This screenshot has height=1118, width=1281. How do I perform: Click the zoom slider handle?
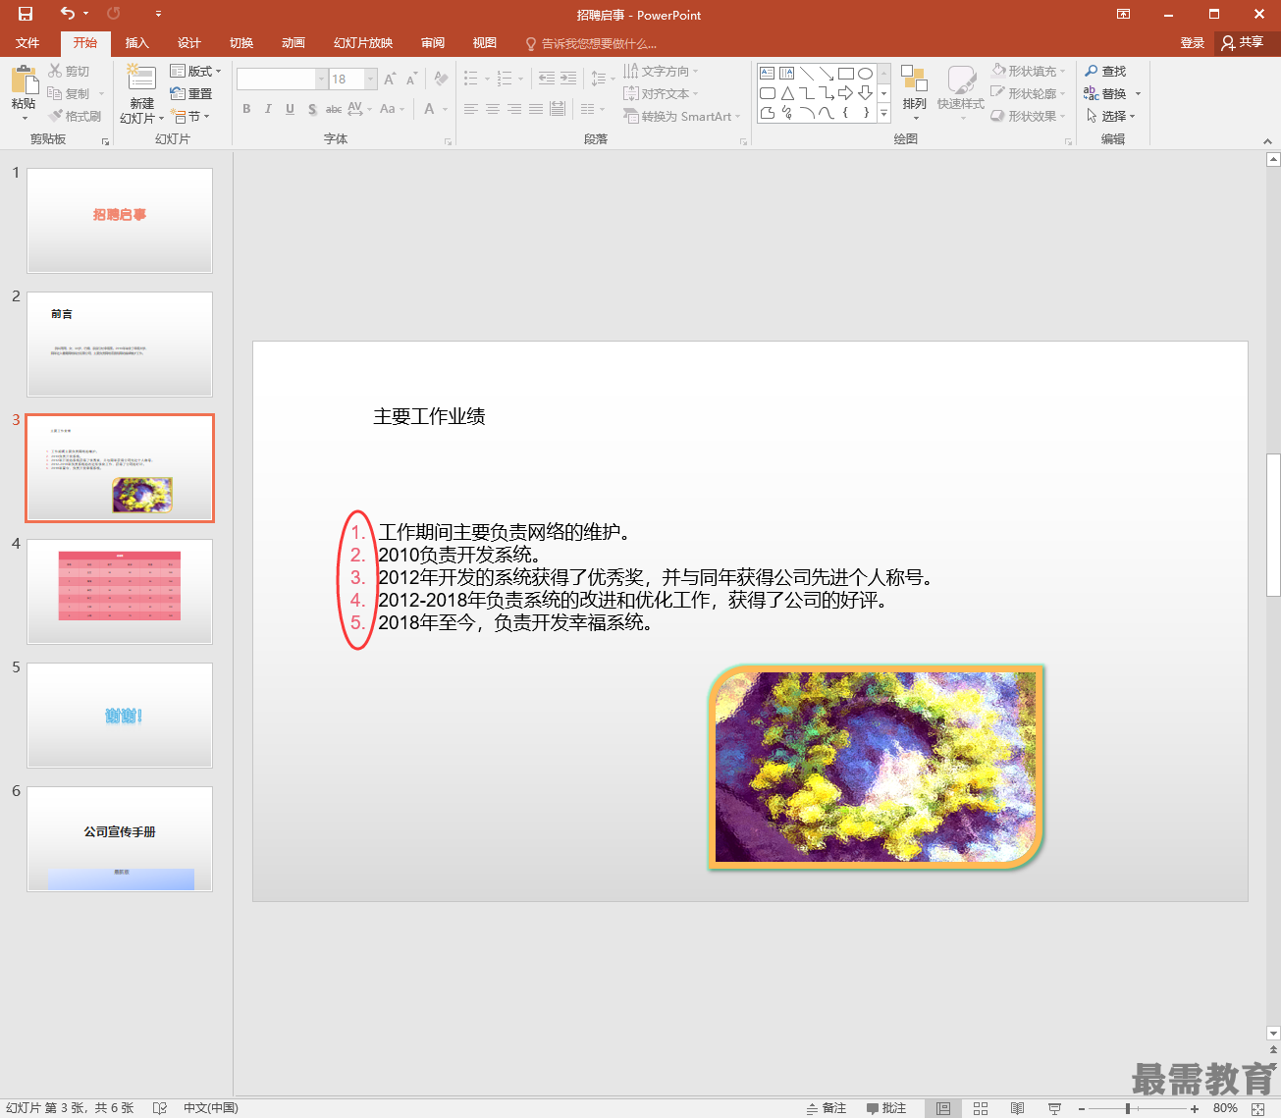coord(1128,1108)
